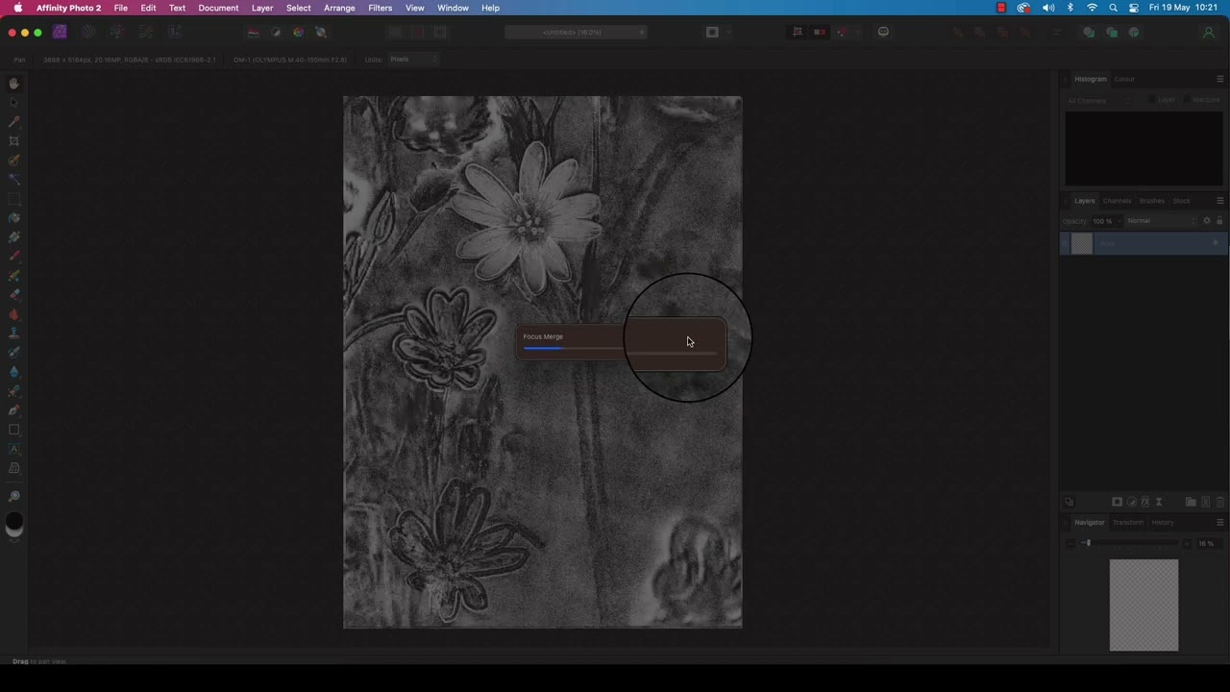Open the Filters menu
This screenshot has width=1230, height=692.
tap(380, 8)
